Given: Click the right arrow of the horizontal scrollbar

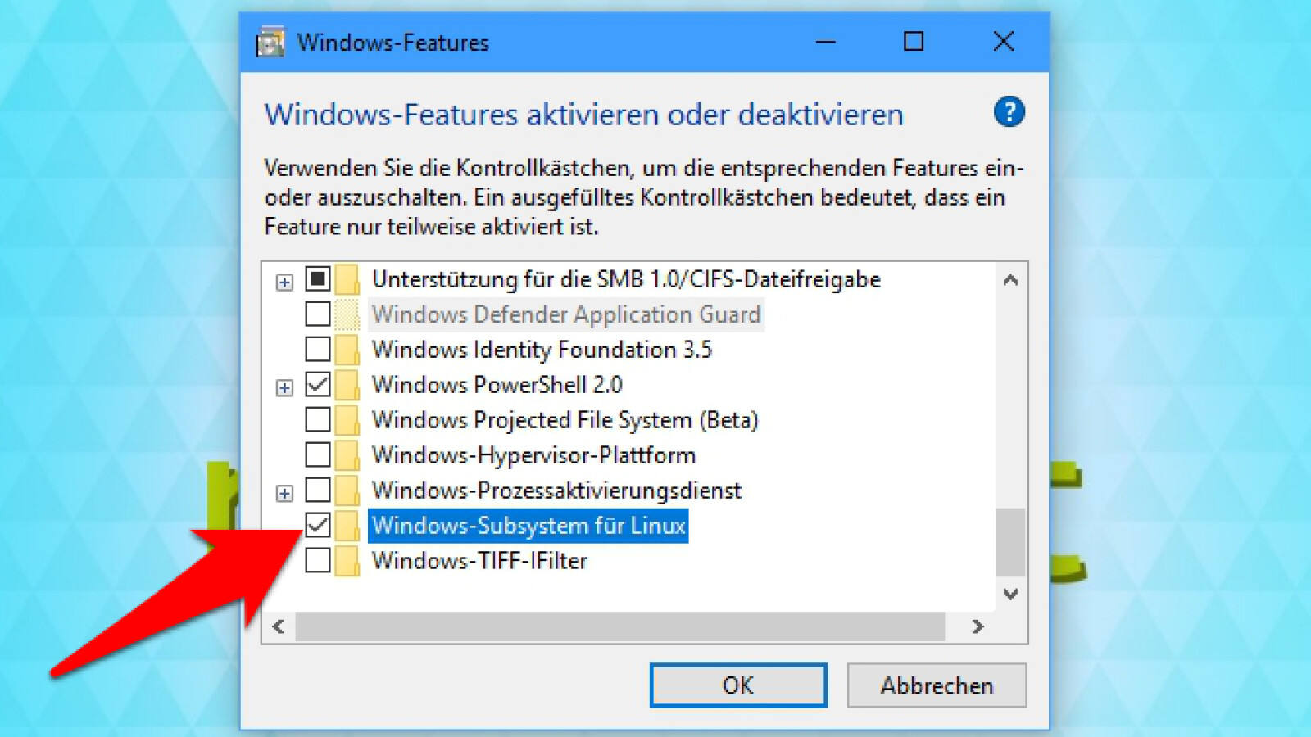Looking at the screenshot, I should coord(977,627).
